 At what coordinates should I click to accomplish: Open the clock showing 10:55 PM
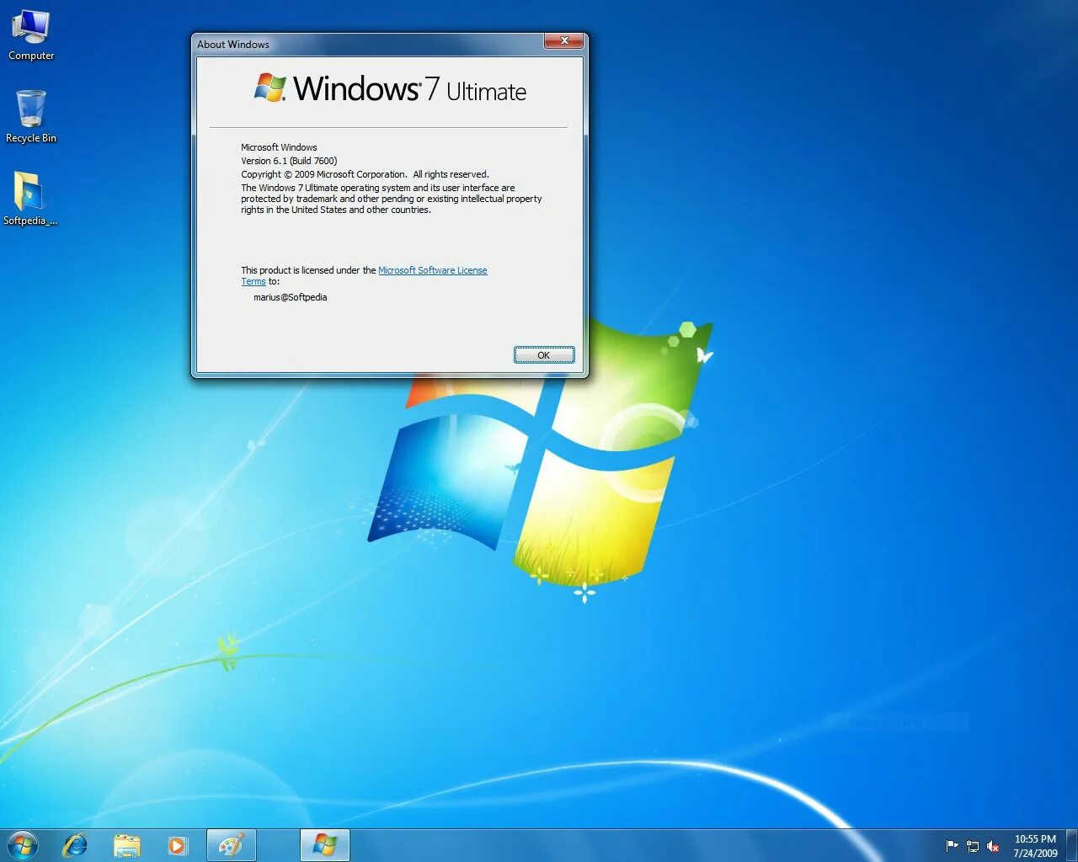pos(1035,846)
